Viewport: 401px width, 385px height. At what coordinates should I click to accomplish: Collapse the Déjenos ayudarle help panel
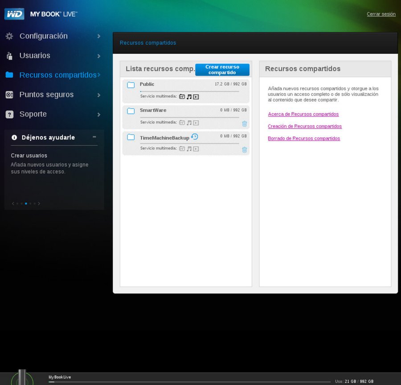[94, 137]
